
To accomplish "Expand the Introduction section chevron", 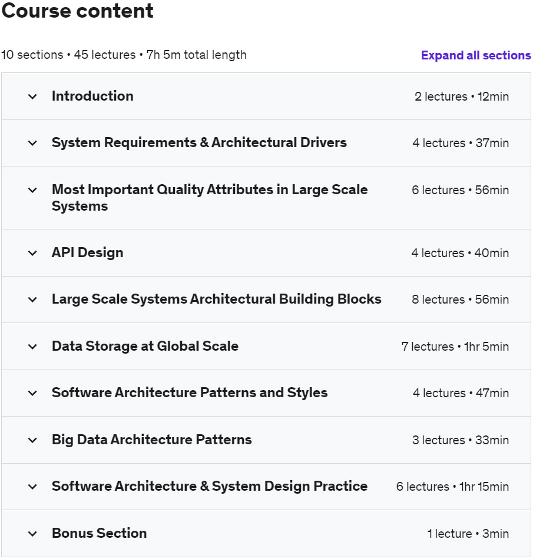I will pyautogui.click(x=32, y=97).
